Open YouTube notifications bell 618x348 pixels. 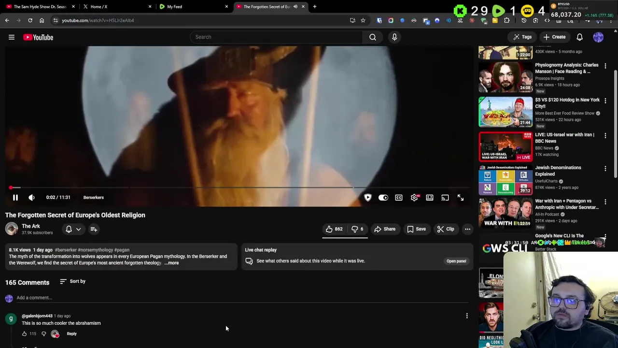pos(579,37)
